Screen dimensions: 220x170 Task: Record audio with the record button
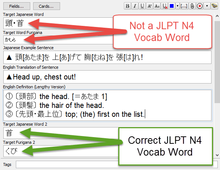(200, 6)
